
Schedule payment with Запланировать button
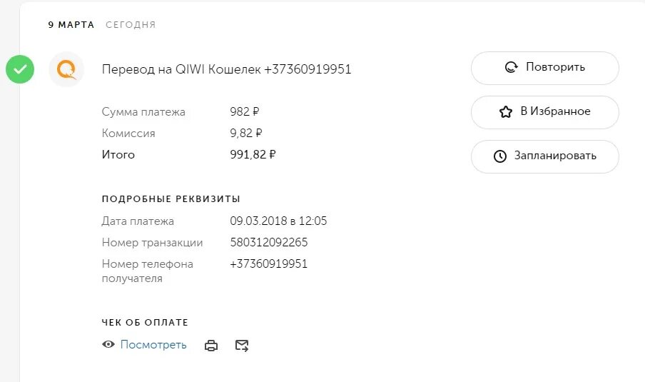click(544, 156)
